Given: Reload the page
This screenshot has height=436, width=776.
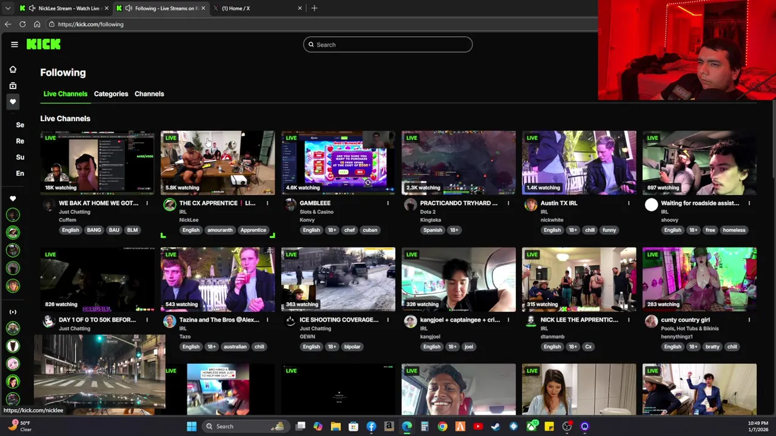Looking at the screenshot, I should tap(22, 24).
